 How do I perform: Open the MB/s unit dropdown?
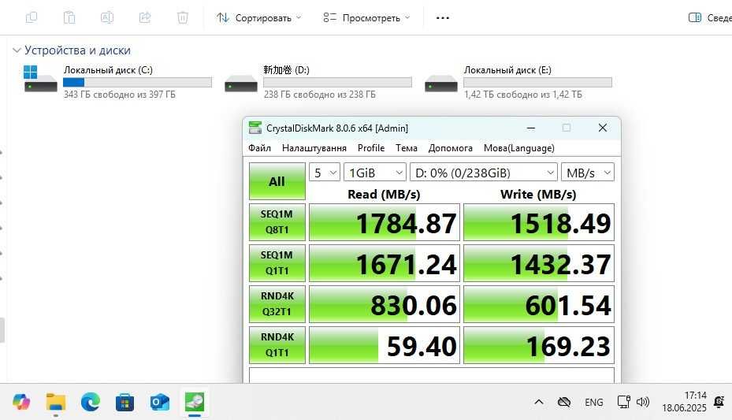coord(587,173)
